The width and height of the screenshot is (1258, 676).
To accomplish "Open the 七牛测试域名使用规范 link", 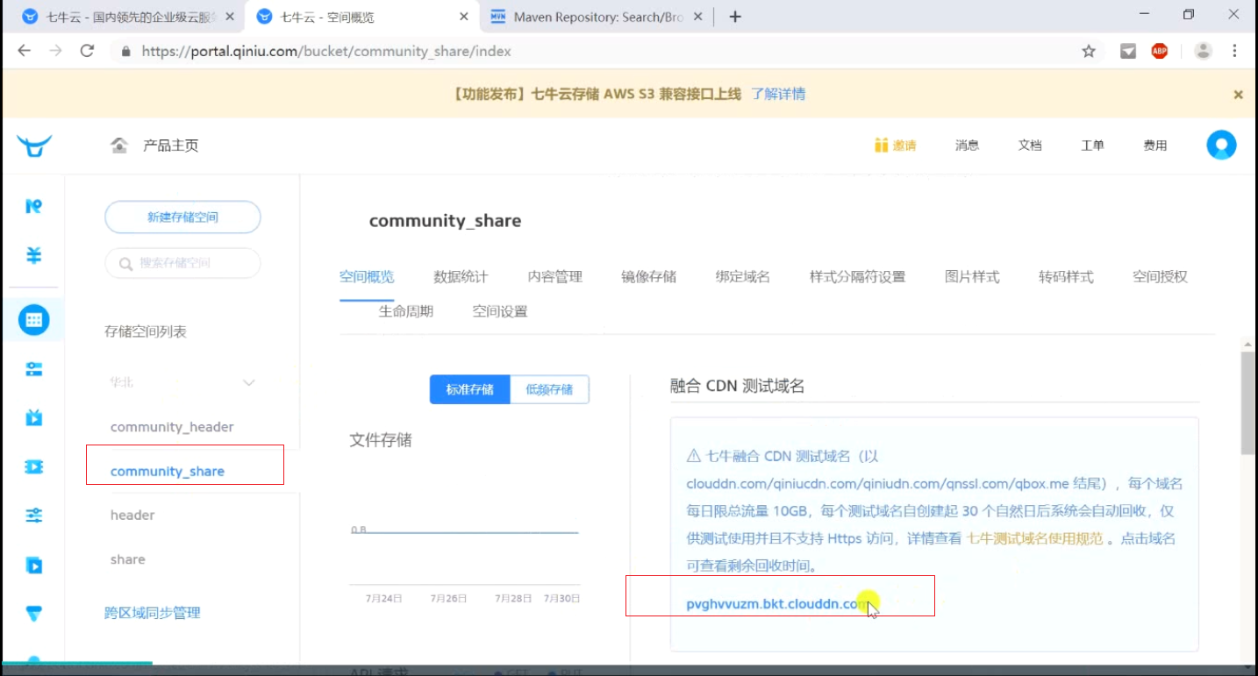I will pyautogui.click(x=1034, y=538).
